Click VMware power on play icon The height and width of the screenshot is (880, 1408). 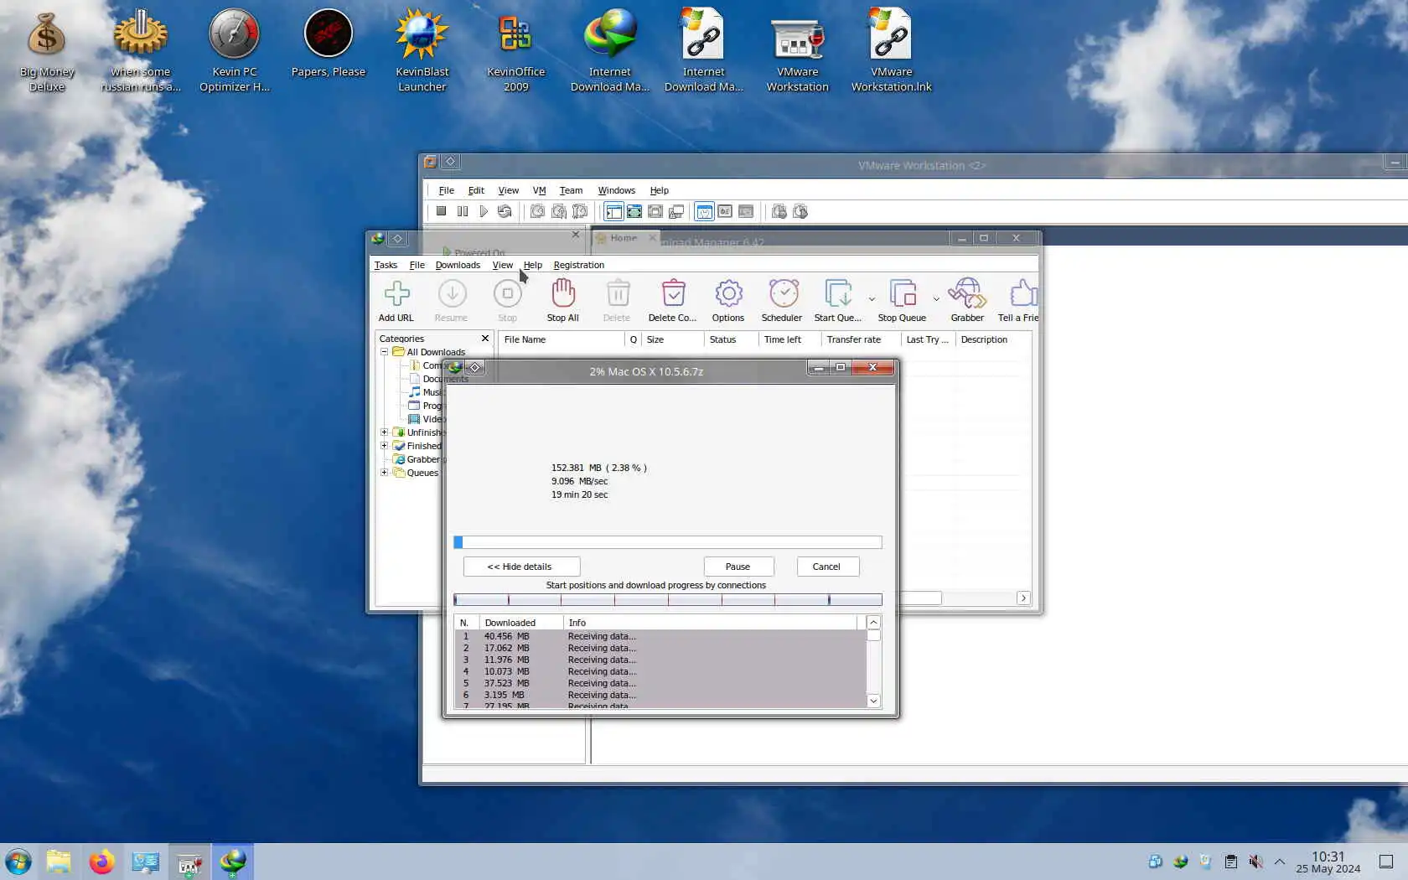pyautogui.click(x=483, y=211)
